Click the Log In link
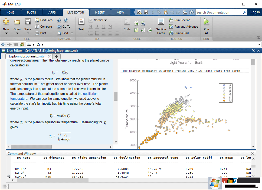 pos(255,12)
